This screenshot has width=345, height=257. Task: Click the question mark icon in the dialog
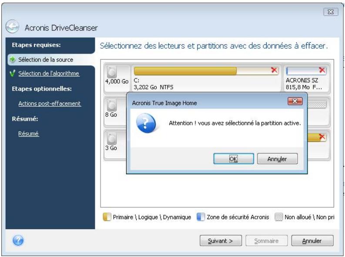pyautogui.click(x=146, y=123)
